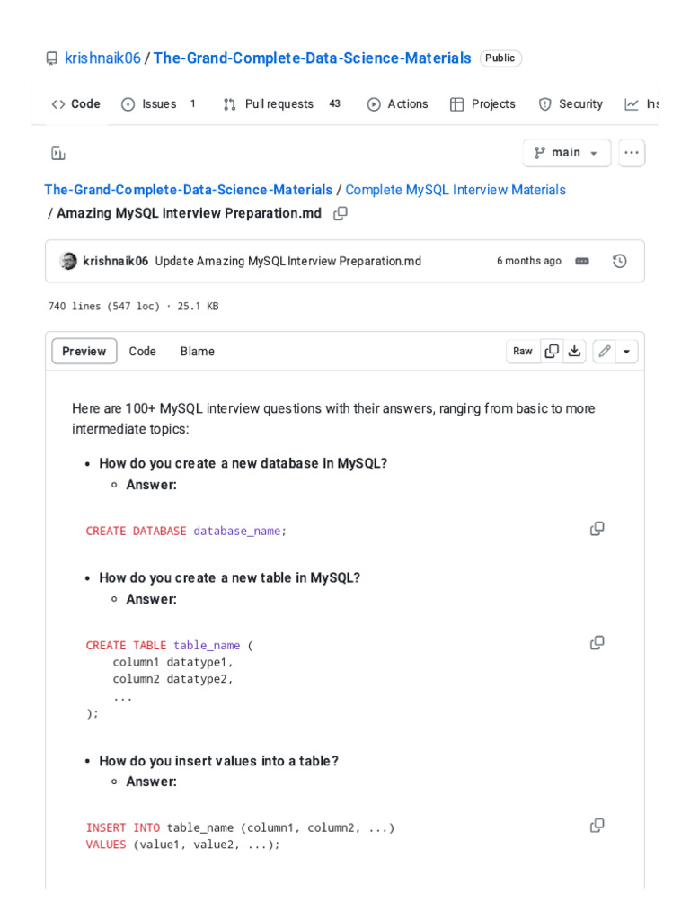Copy INSERT INTO code snippet
Viewport: 690px width, 921px height.
597,826
